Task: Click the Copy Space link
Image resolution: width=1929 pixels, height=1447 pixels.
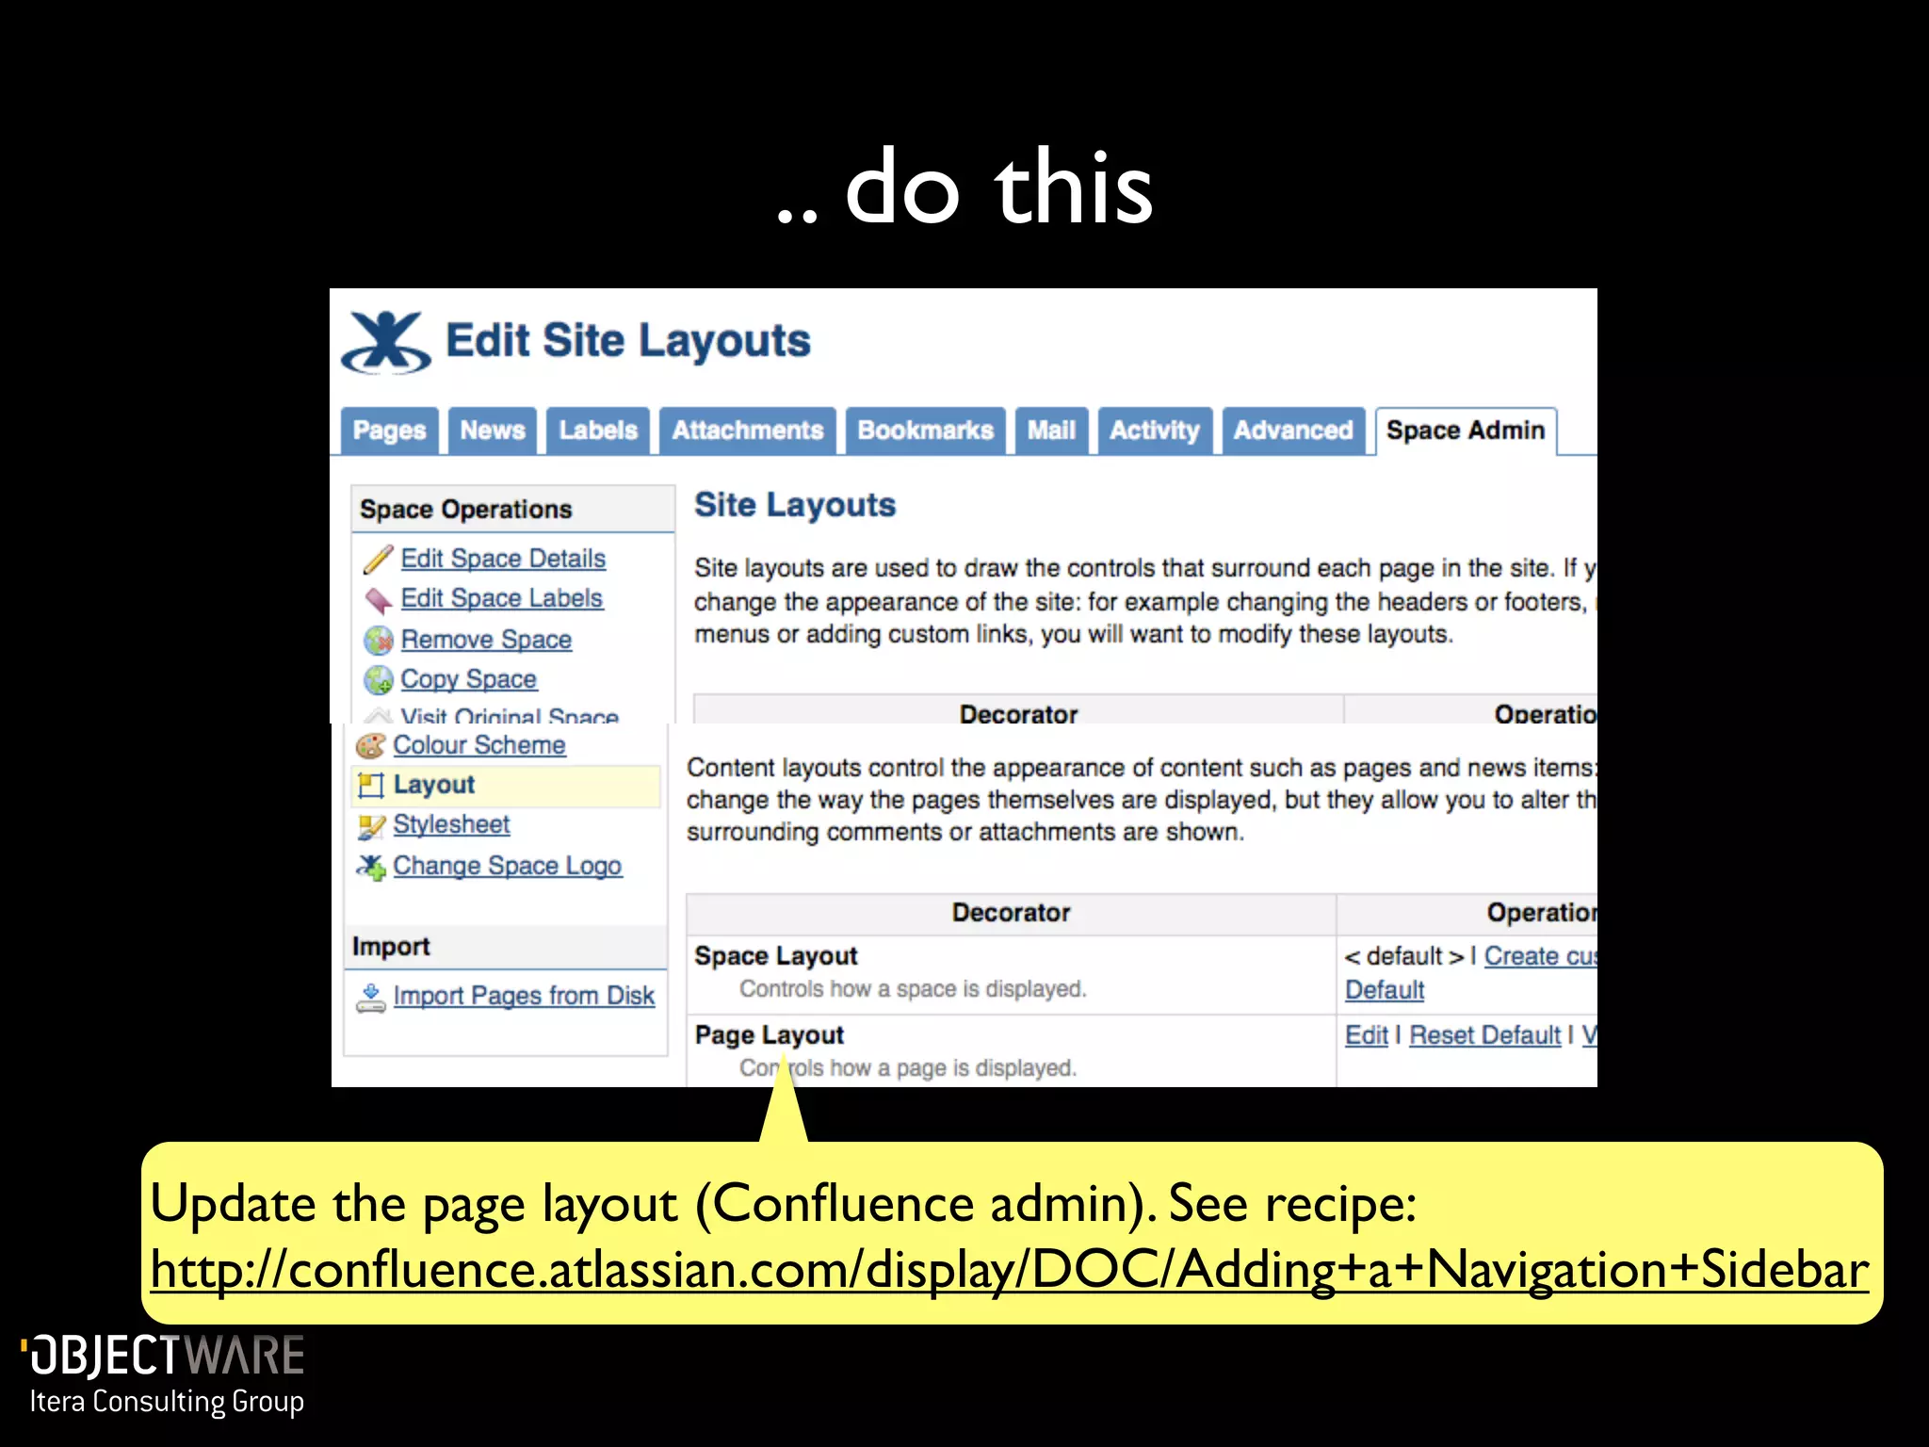Action: point(468,679)
